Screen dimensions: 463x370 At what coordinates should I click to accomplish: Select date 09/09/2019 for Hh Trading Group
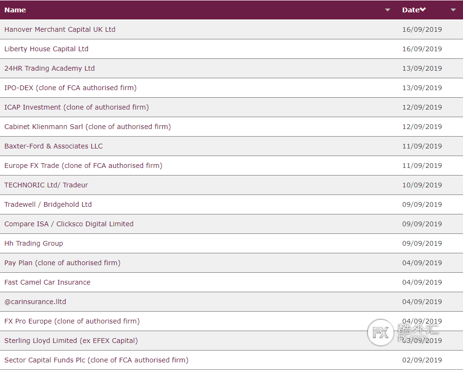[422, 243]
